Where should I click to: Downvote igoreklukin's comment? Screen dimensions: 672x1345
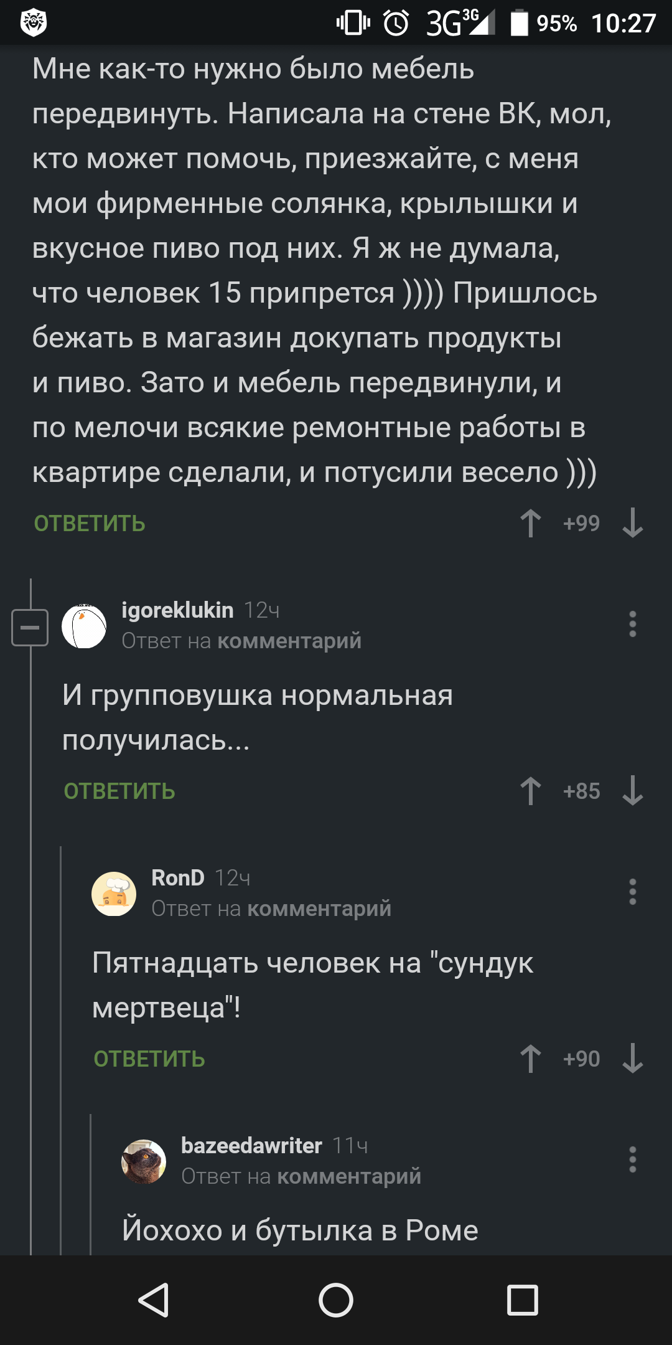[632, 791]
